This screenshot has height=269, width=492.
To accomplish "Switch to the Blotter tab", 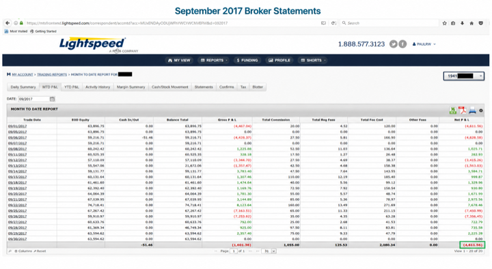I will [258, 87].
